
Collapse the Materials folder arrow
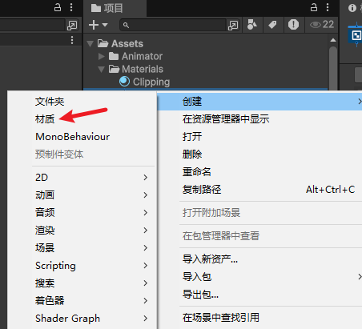[101, 70]
